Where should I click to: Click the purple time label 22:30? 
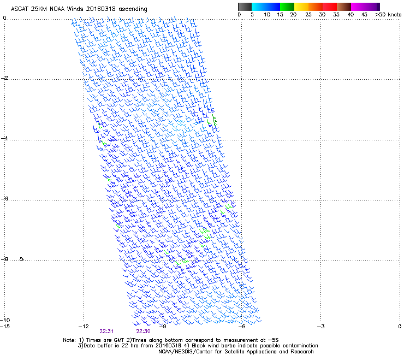click(x=143, y=332)
